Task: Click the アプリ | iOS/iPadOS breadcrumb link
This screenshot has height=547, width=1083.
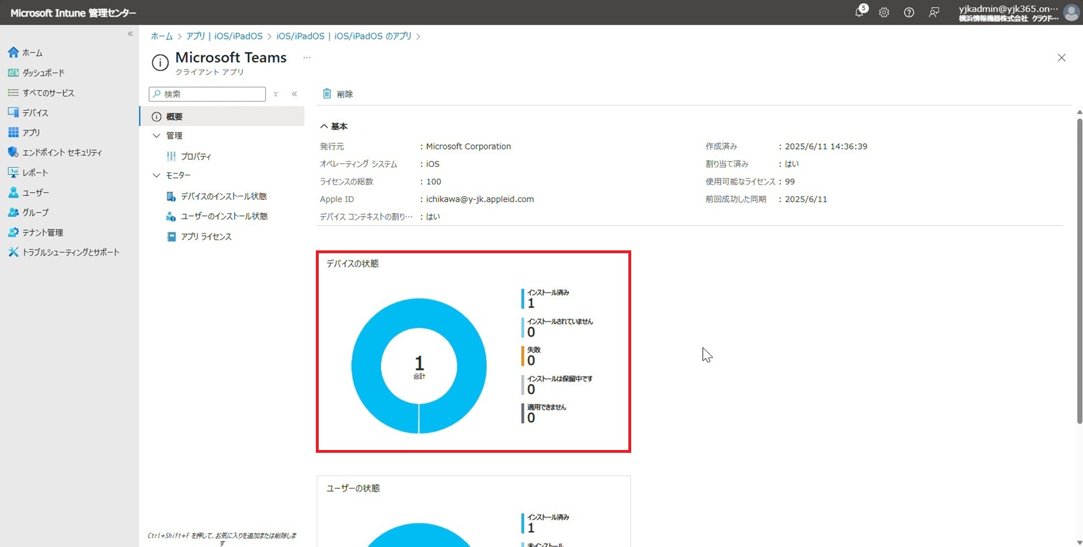Action: point(224,36)
